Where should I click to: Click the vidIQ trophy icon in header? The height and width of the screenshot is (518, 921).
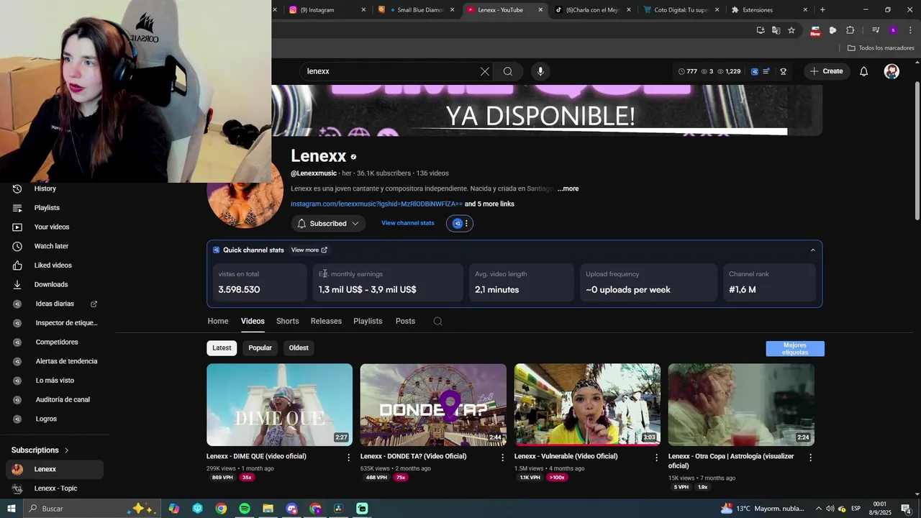coord(783,71)
